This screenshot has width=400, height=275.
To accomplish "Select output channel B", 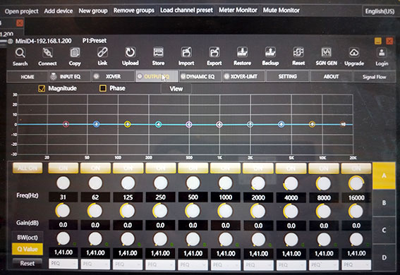I will [384, 203].
